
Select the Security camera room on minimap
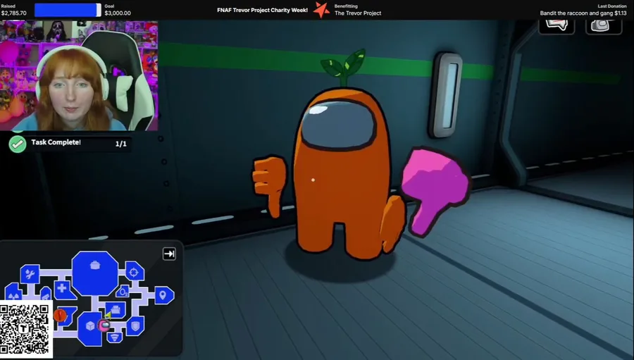point(46,294)
